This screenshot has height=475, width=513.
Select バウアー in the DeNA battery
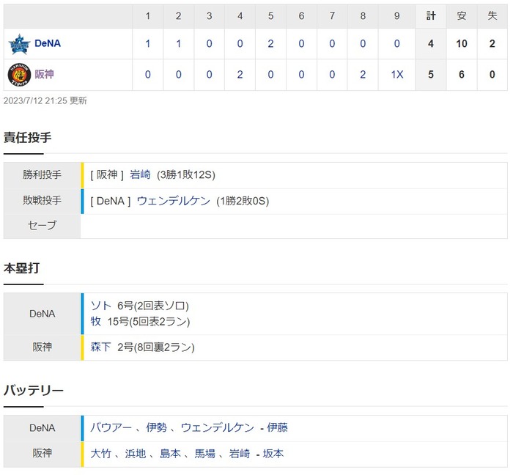tap(111, 427)
